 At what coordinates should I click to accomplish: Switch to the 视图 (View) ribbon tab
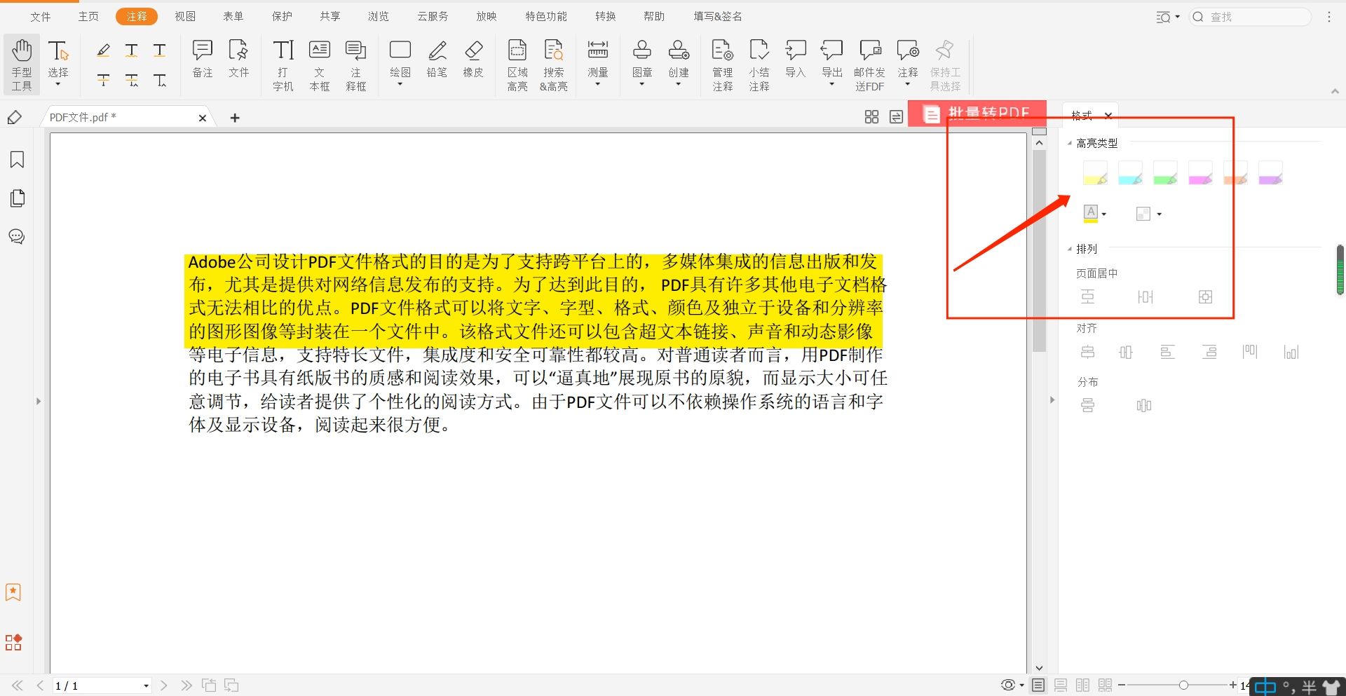pos(184,15)
